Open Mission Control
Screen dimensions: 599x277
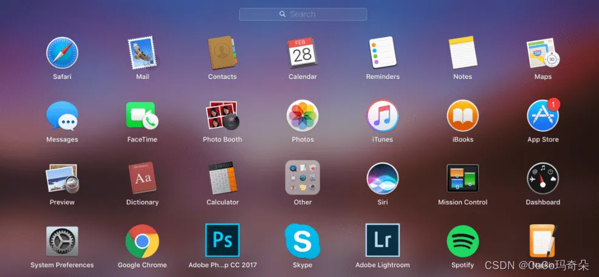click(x=463, y=179)
